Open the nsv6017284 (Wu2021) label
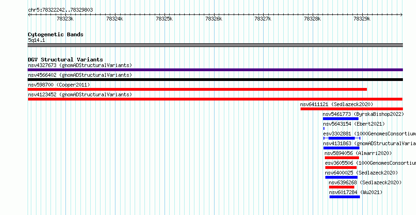Viewport: 416px width, 215px height. pyautogui.click(x=356, y=192)
